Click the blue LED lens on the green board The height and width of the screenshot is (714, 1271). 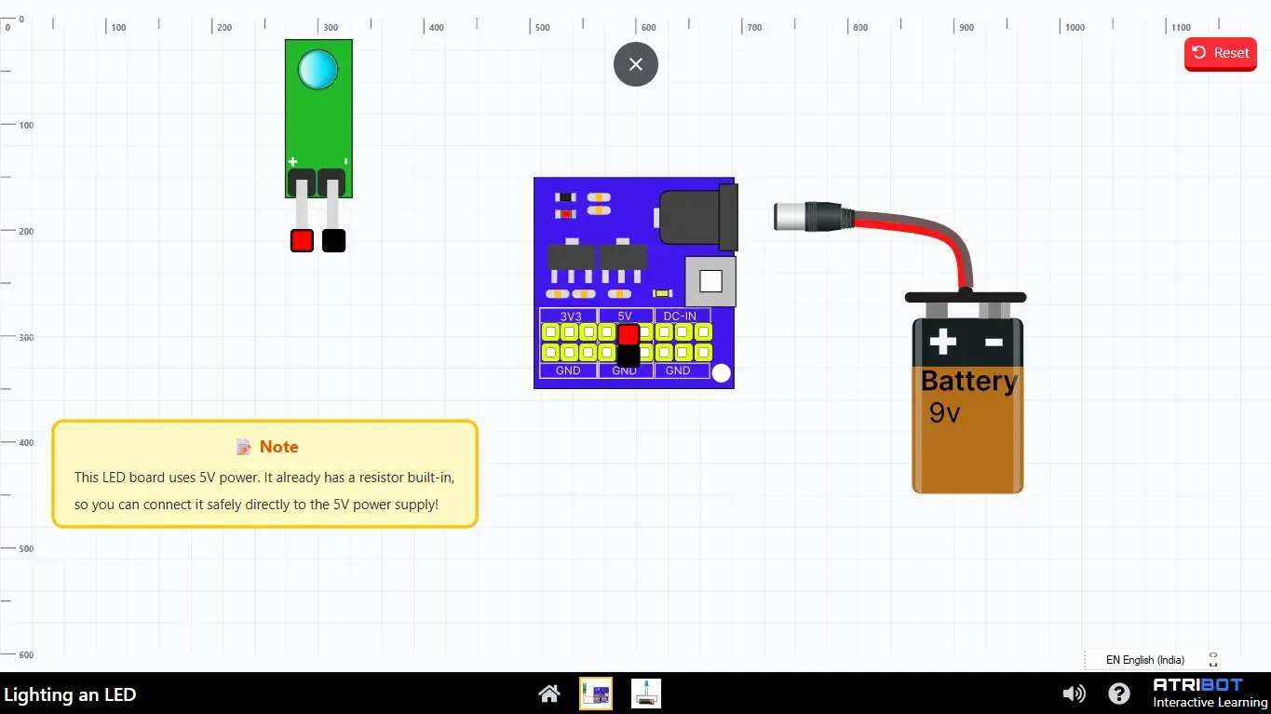pos(318,70)
